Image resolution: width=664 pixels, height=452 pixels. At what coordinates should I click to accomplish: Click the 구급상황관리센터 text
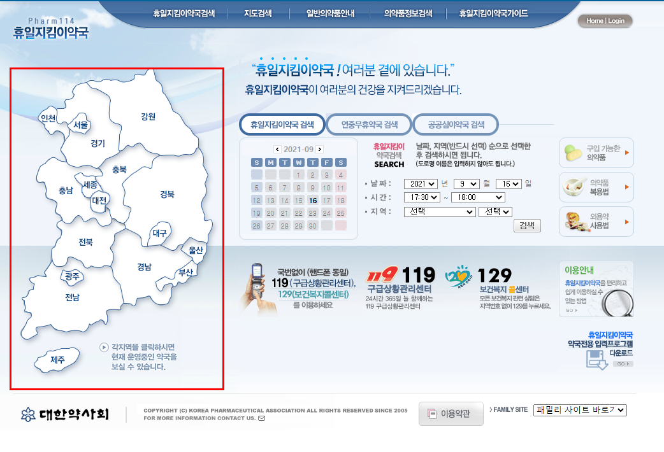(399, 289)
